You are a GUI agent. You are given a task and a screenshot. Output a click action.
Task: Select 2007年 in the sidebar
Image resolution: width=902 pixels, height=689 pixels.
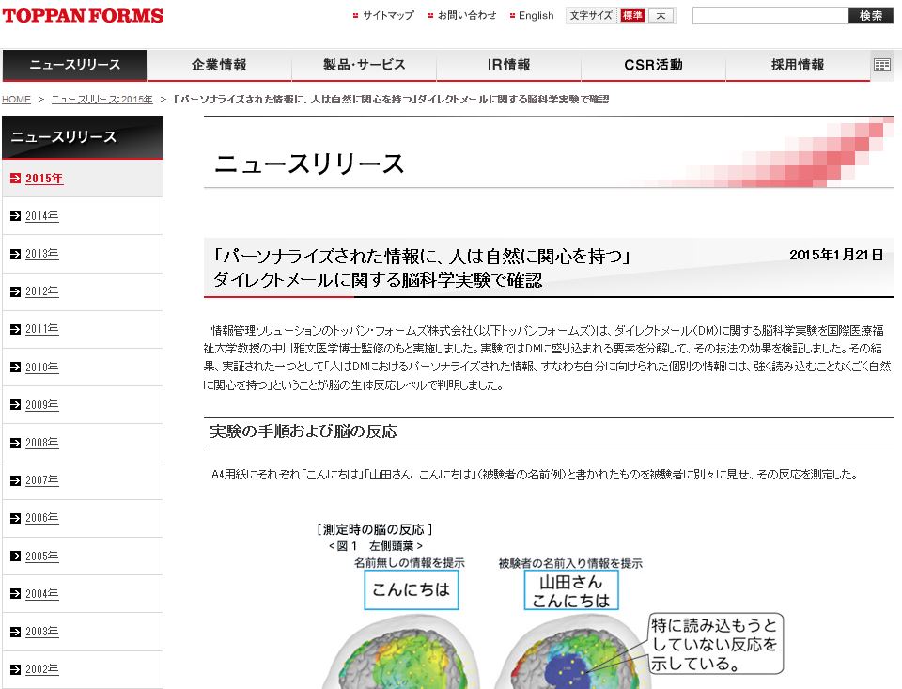42,480
